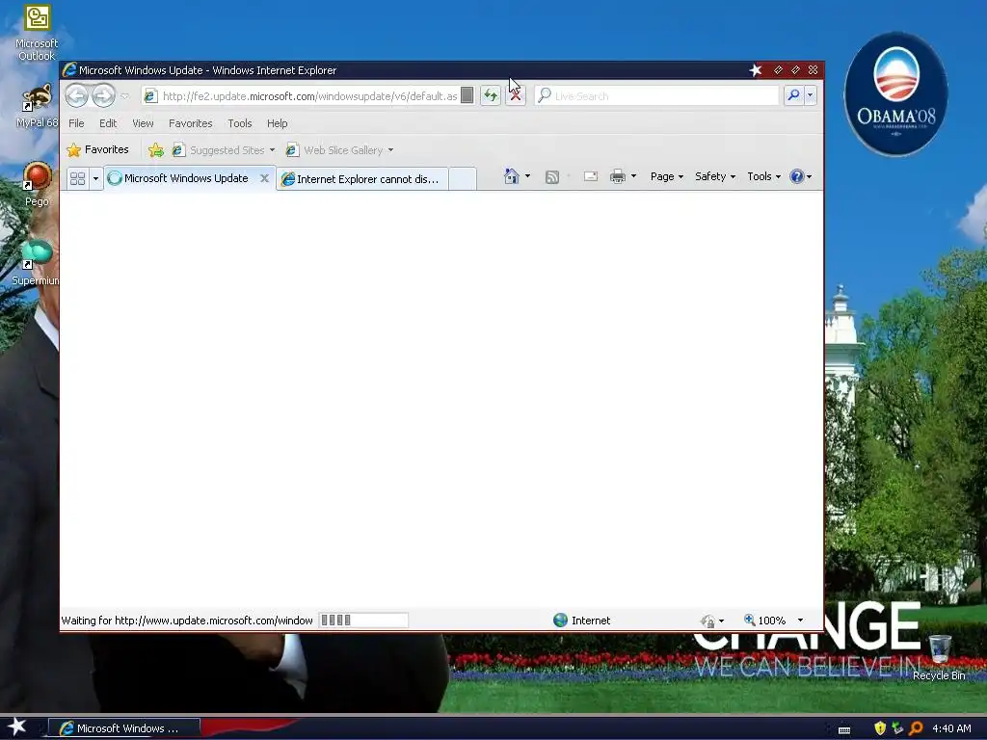The height and width of the screenshot is (740, 987).
Task: Click the yellow security shield tray icon
Action: pos(880,728)
